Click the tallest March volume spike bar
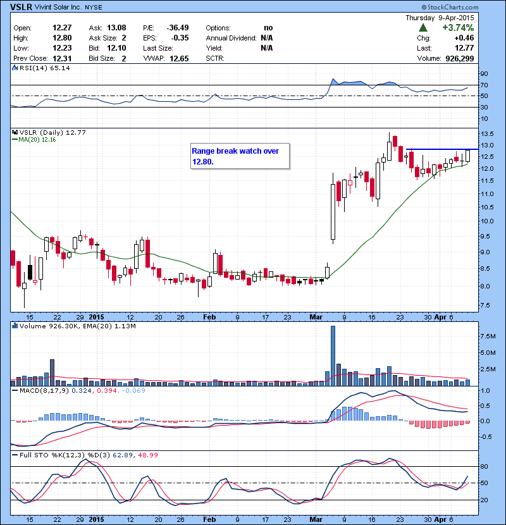 [x=333, y=355]
